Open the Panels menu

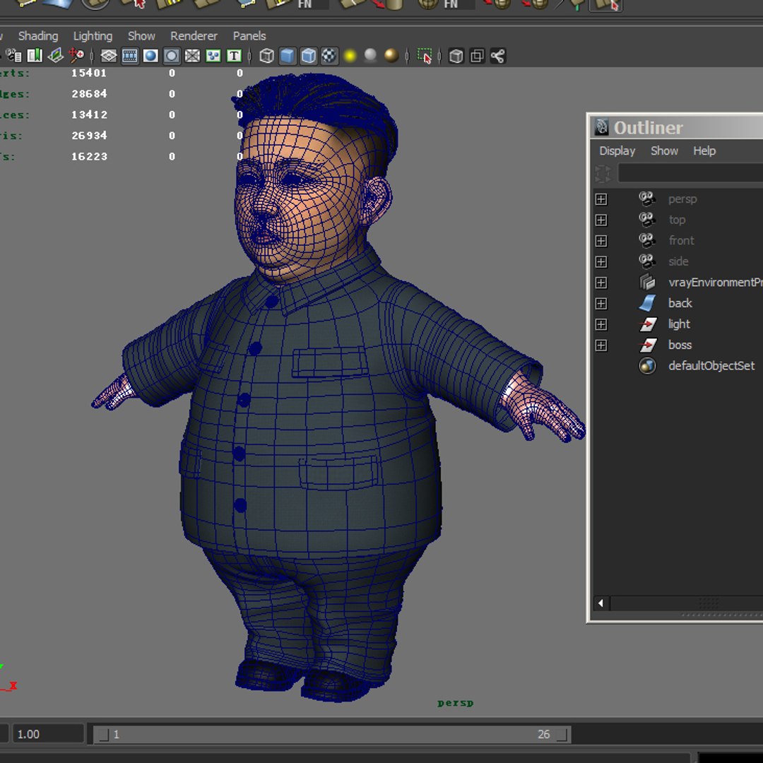tap(249, 36)
